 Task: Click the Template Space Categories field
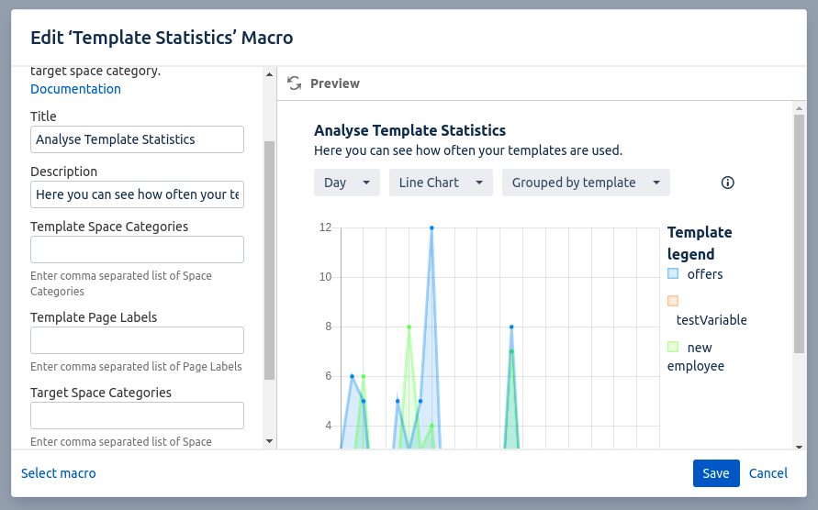click(137, 249)
